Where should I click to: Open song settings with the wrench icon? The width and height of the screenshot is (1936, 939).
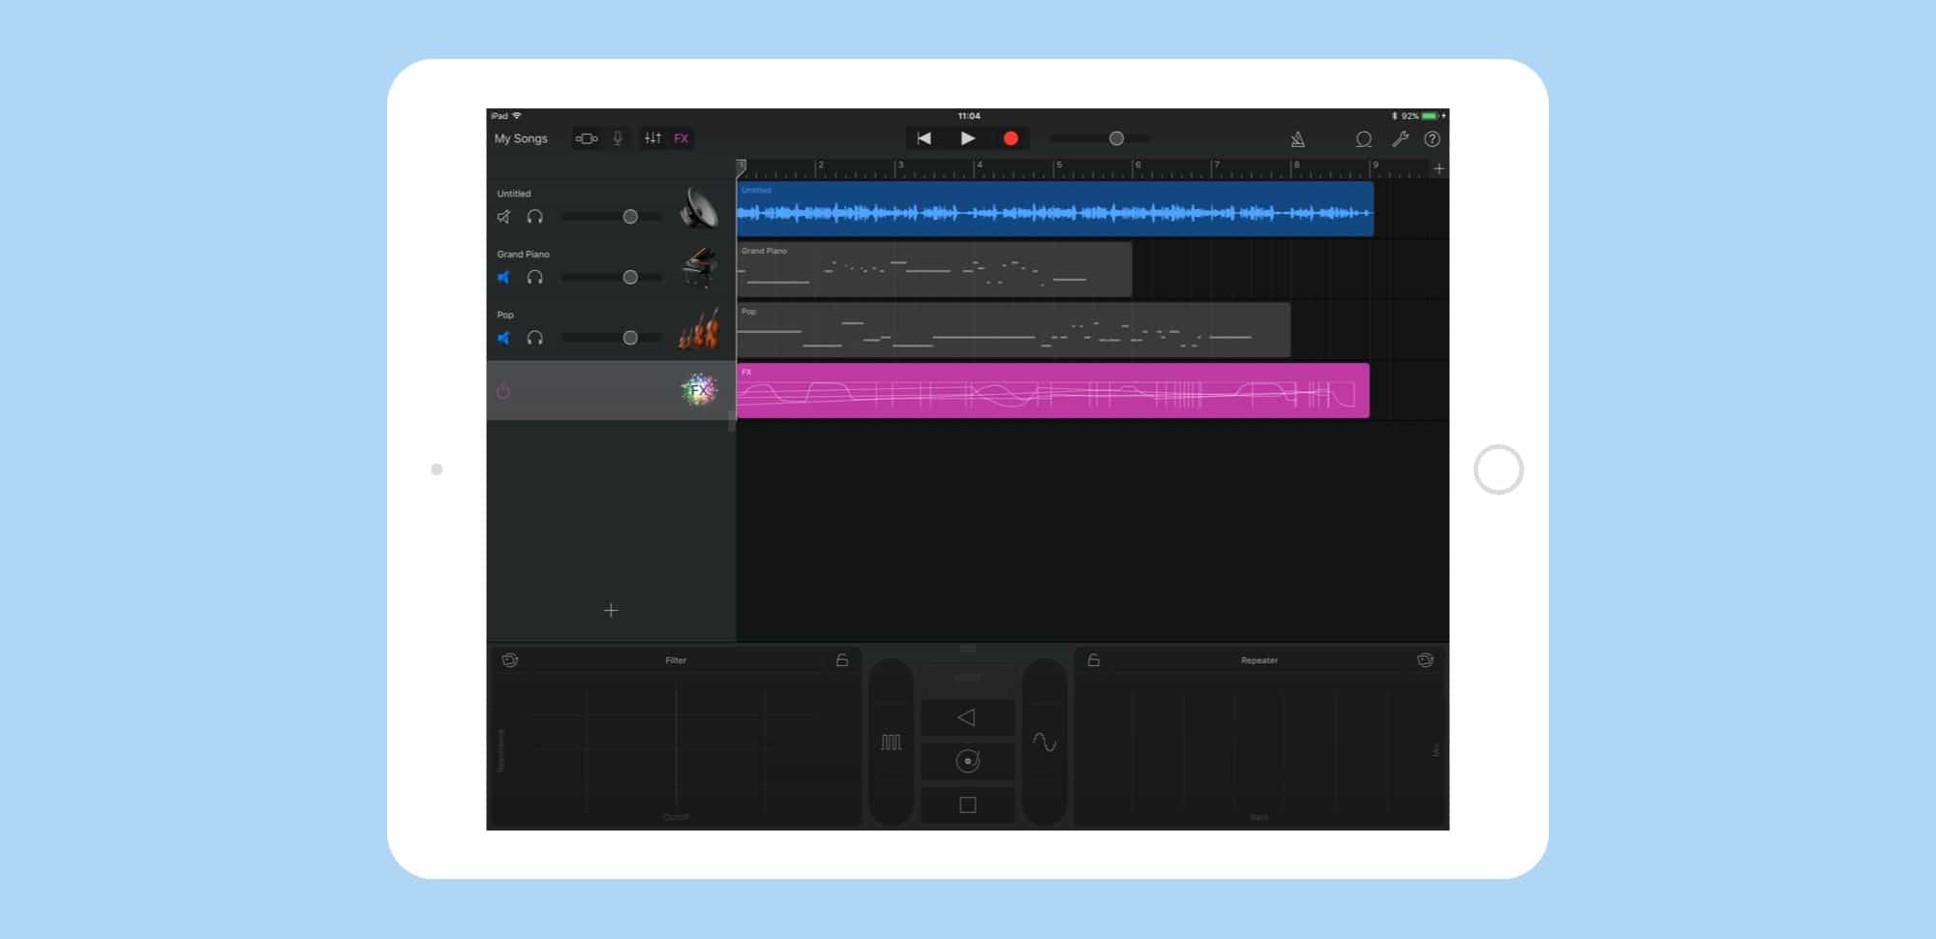point(1401,138)
